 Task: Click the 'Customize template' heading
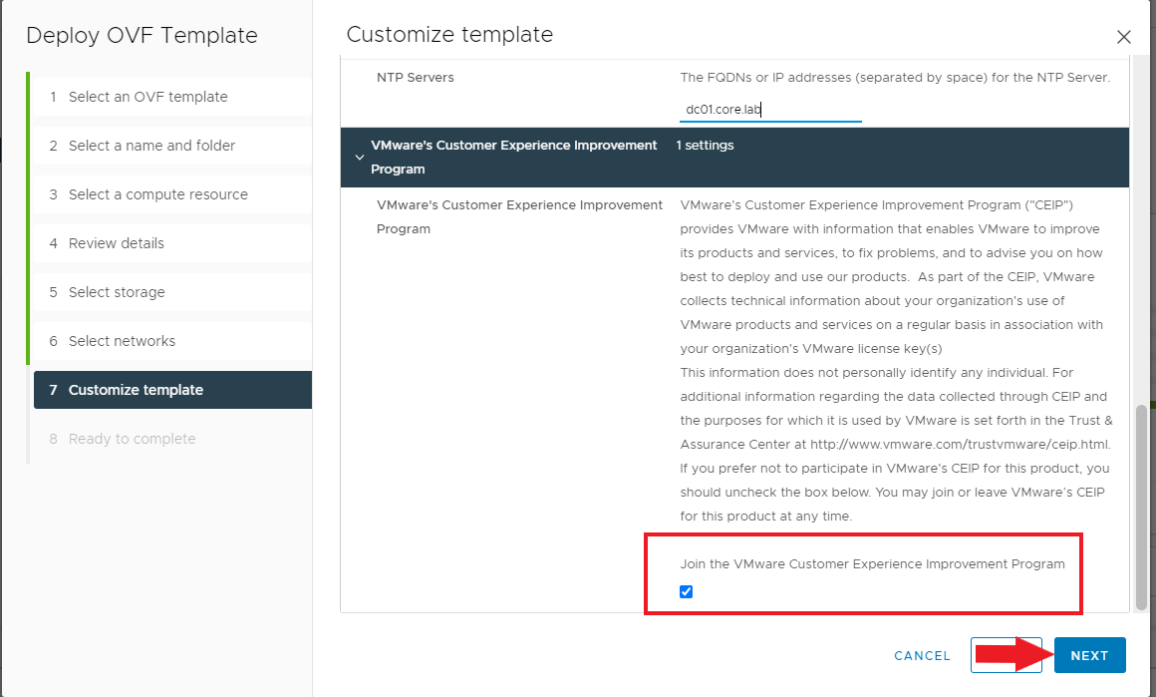(x=449, y=35)
